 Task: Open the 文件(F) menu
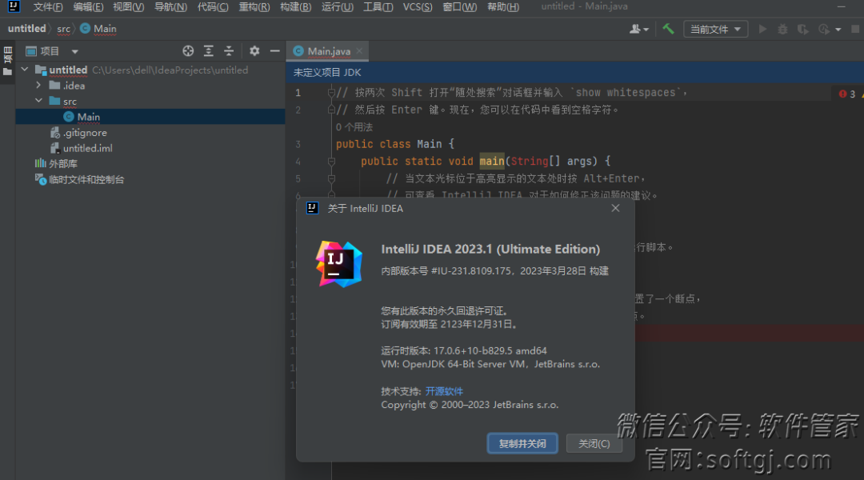48,7
